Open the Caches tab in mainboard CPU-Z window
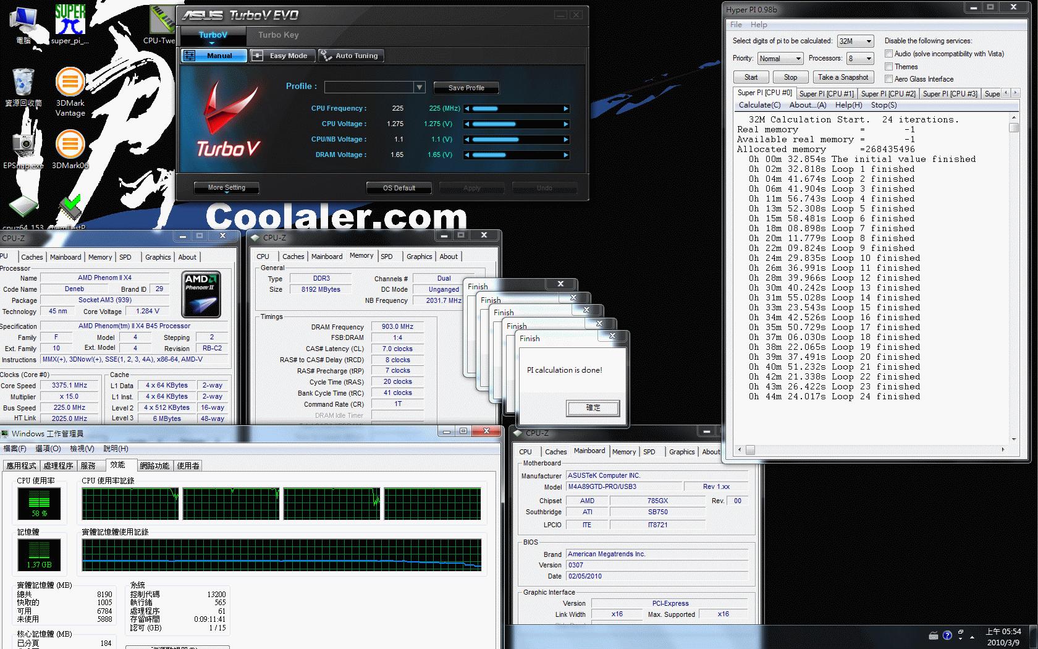The image size is (1038, 649). pyautogui.click(x=555, y=452)
